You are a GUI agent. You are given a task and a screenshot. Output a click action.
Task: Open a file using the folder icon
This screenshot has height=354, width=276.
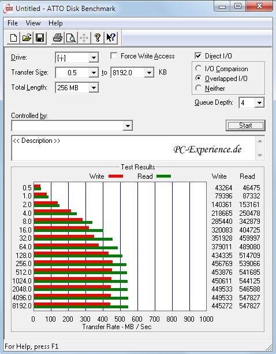coord(27,38)
